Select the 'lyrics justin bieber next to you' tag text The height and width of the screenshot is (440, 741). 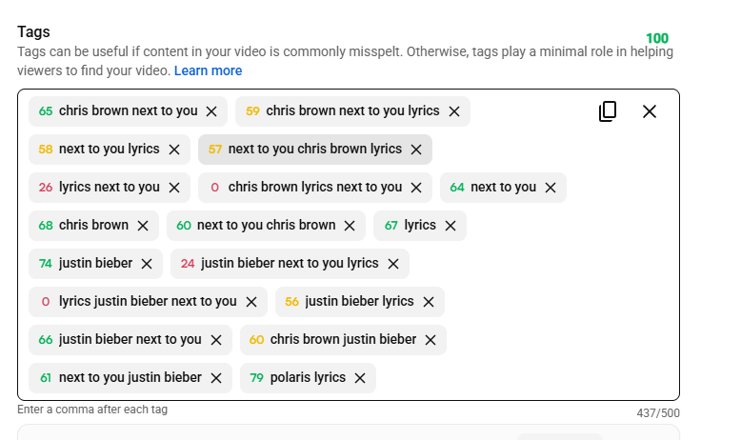(x=148, y=301)
